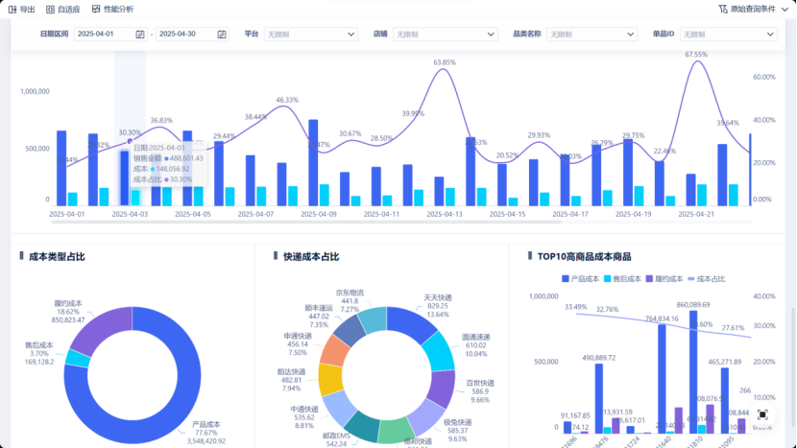The width and height of the screenshot is (797, 448).
Task: Click 3,548,420.92 product cost value
Action: coord(206,441)
